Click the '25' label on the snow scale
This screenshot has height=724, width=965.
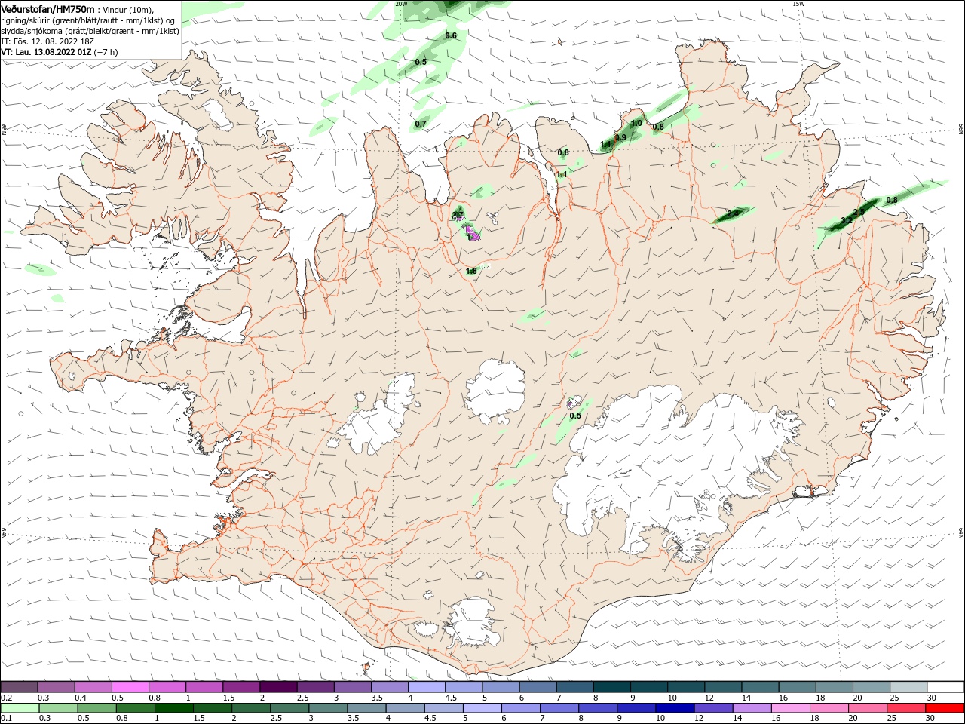tap(894, 698)
